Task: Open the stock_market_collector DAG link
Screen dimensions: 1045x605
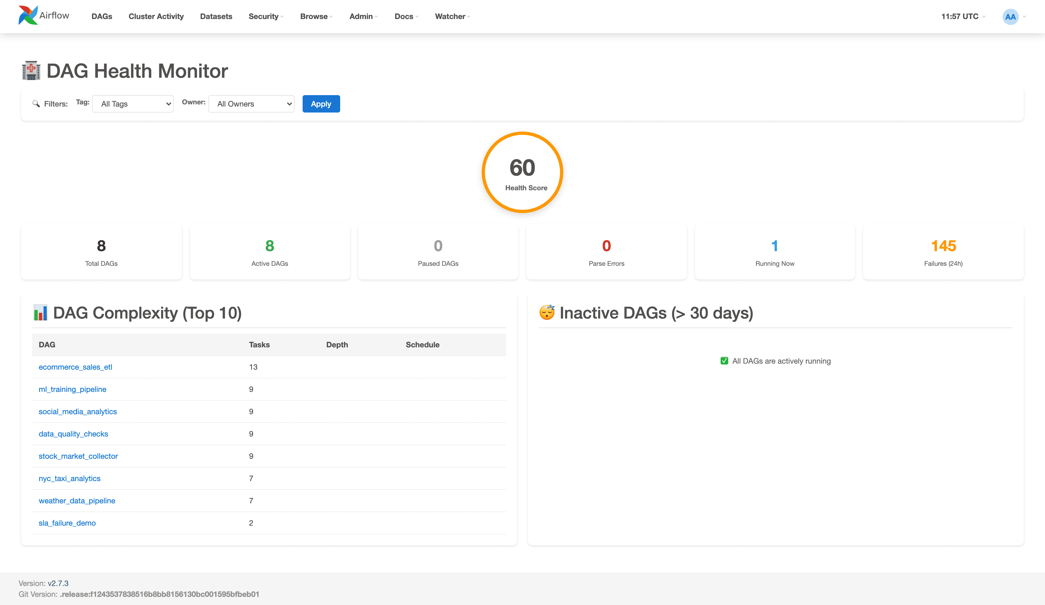Action: tap(78, 456)
